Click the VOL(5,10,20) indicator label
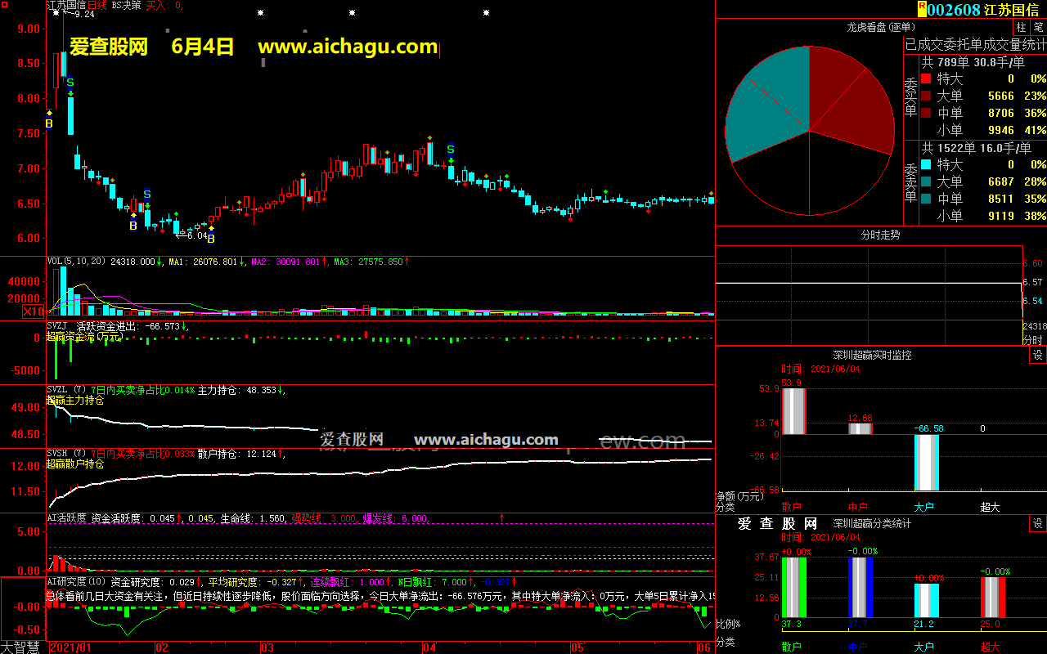This screenshot has height=654, width=1047. point(77,262)
